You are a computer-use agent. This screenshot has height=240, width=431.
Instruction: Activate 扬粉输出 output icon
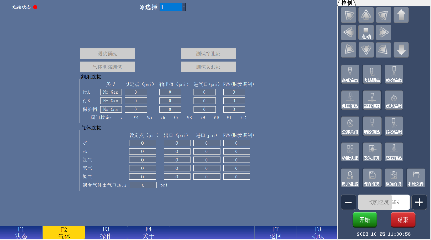coord(394,126)
